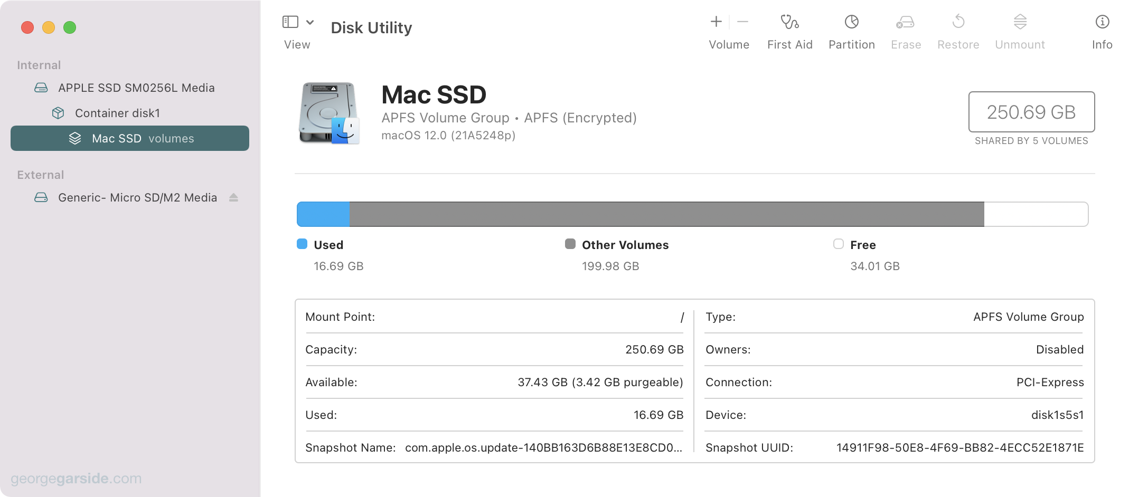Click the Mac SSD heading text
This screenshot has height=497, width=1129.
pyautogui.click(x=434, y=95)
